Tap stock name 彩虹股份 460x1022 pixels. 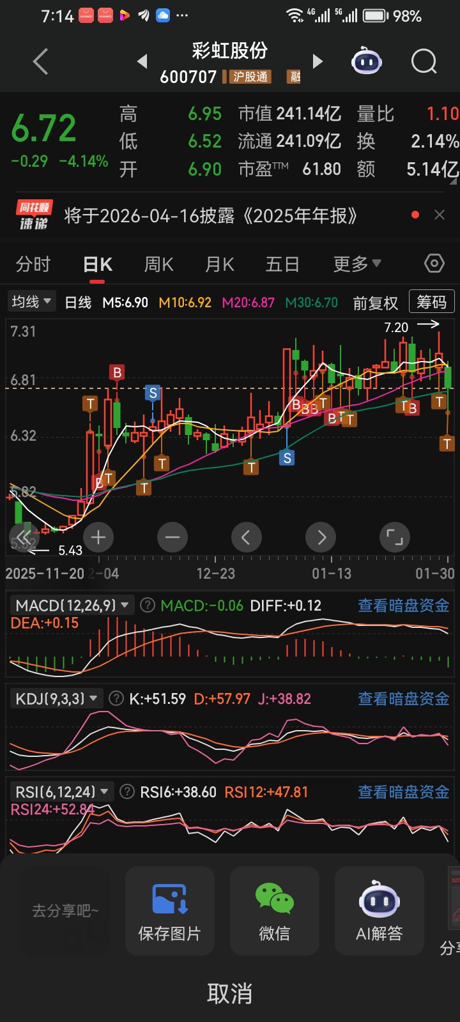pyautogui.click(x=230, y=50)
